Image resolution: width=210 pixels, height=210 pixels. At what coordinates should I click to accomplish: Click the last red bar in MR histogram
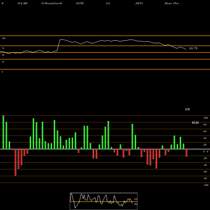[186, 153]
